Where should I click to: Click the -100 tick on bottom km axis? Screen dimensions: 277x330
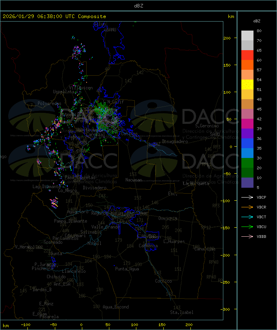[26, 325]
